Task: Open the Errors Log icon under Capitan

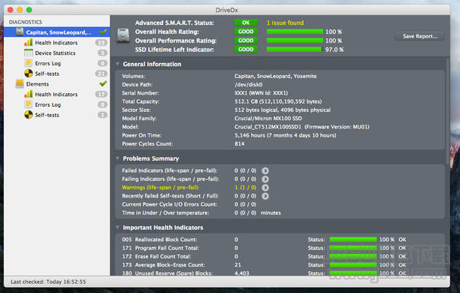Action: click(28, 63)
